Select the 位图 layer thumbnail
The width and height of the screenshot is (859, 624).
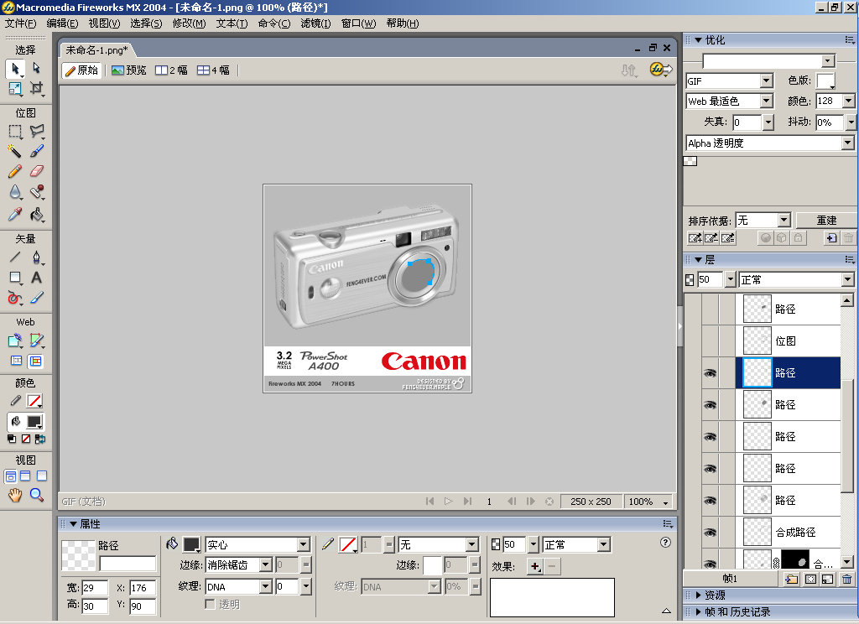pos(757,341)
